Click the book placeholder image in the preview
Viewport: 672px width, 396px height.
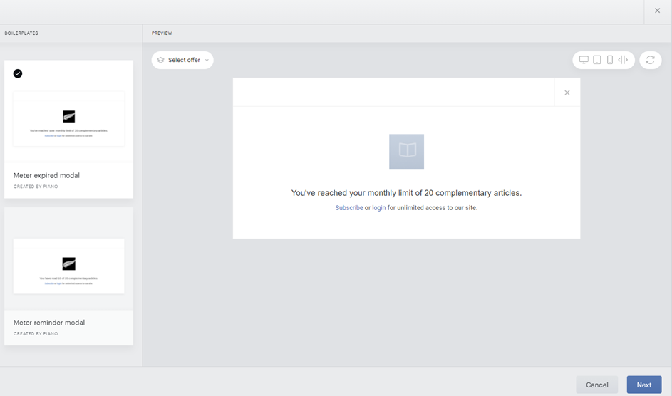(x=406, y=151)
